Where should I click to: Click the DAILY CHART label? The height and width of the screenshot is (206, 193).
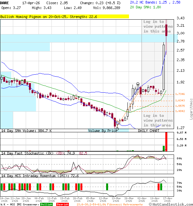click(149, 131)
